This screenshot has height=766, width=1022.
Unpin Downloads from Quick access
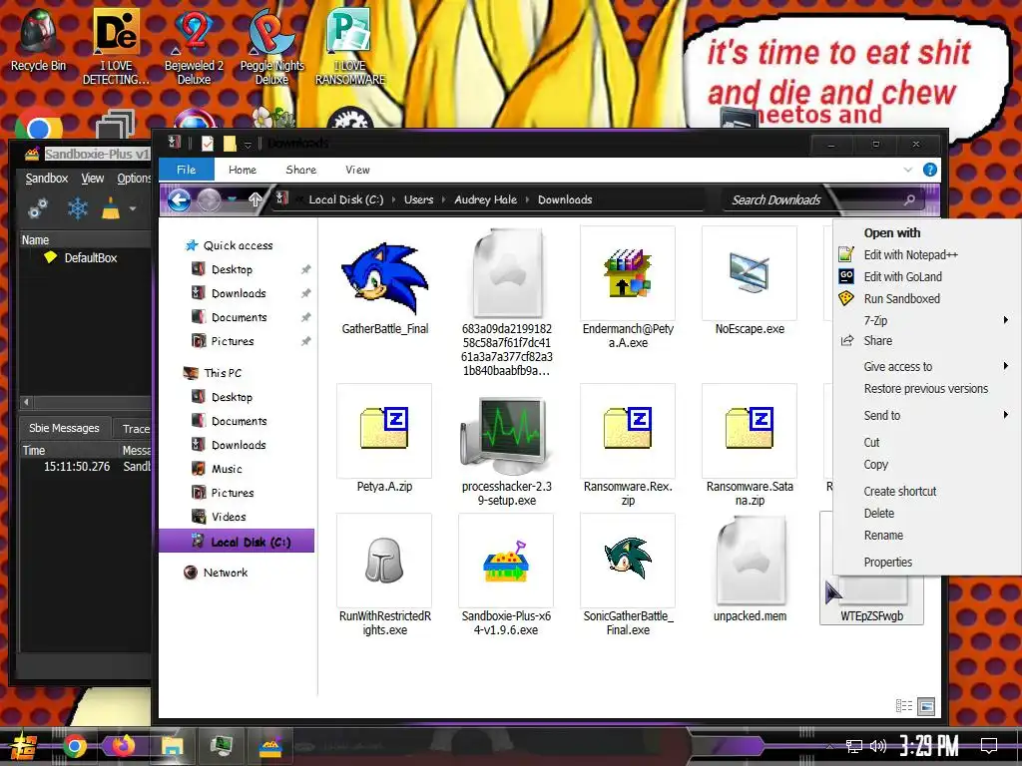point(305,294)
